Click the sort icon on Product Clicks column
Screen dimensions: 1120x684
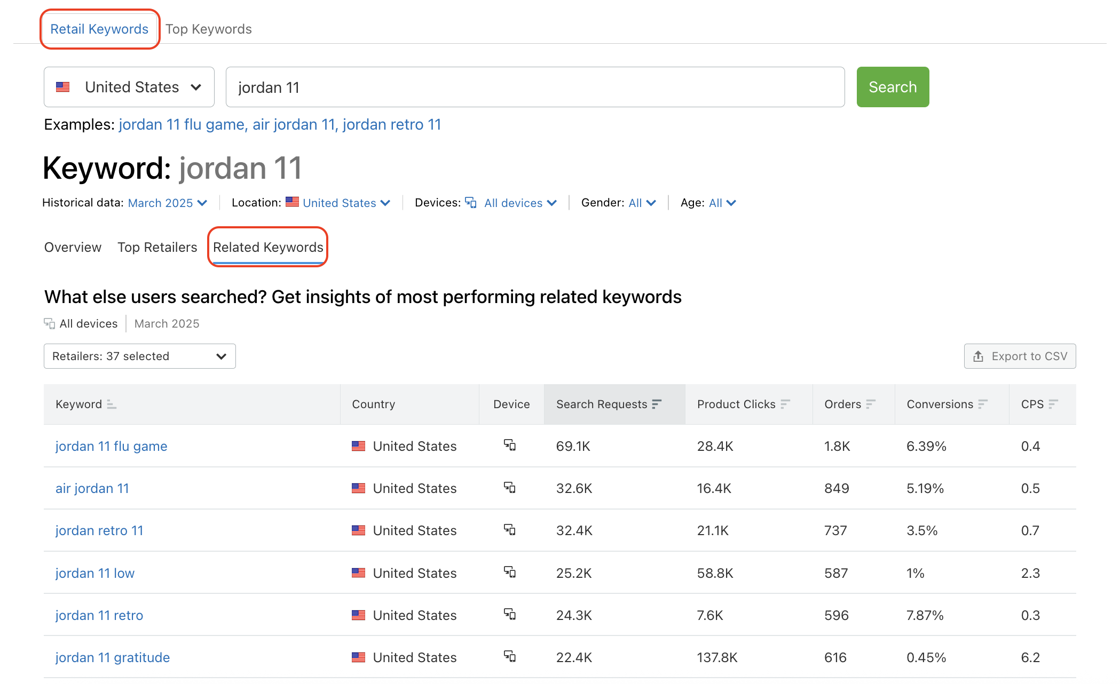[785, 404]
